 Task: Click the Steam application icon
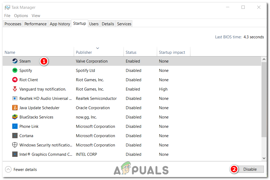point(15,61)
